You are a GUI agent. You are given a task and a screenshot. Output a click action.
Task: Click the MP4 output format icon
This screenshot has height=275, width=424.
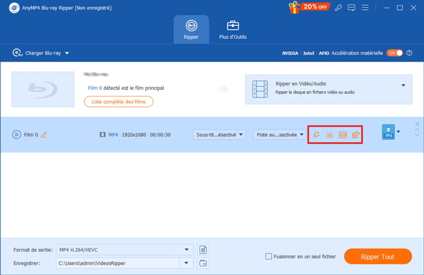click(x=388, y=132)
